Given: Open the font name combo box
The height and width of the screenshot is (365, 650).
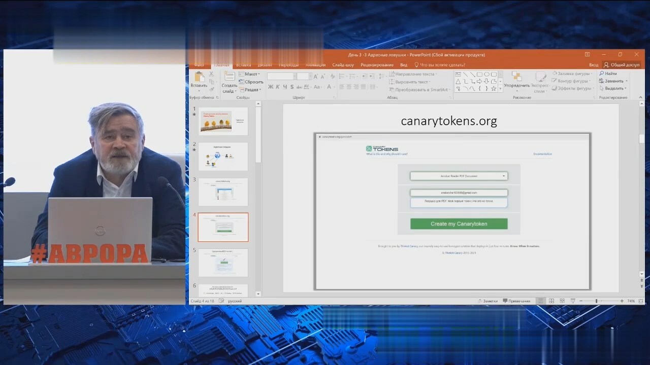Looking at the screenshot, I should tap(281, 76).
